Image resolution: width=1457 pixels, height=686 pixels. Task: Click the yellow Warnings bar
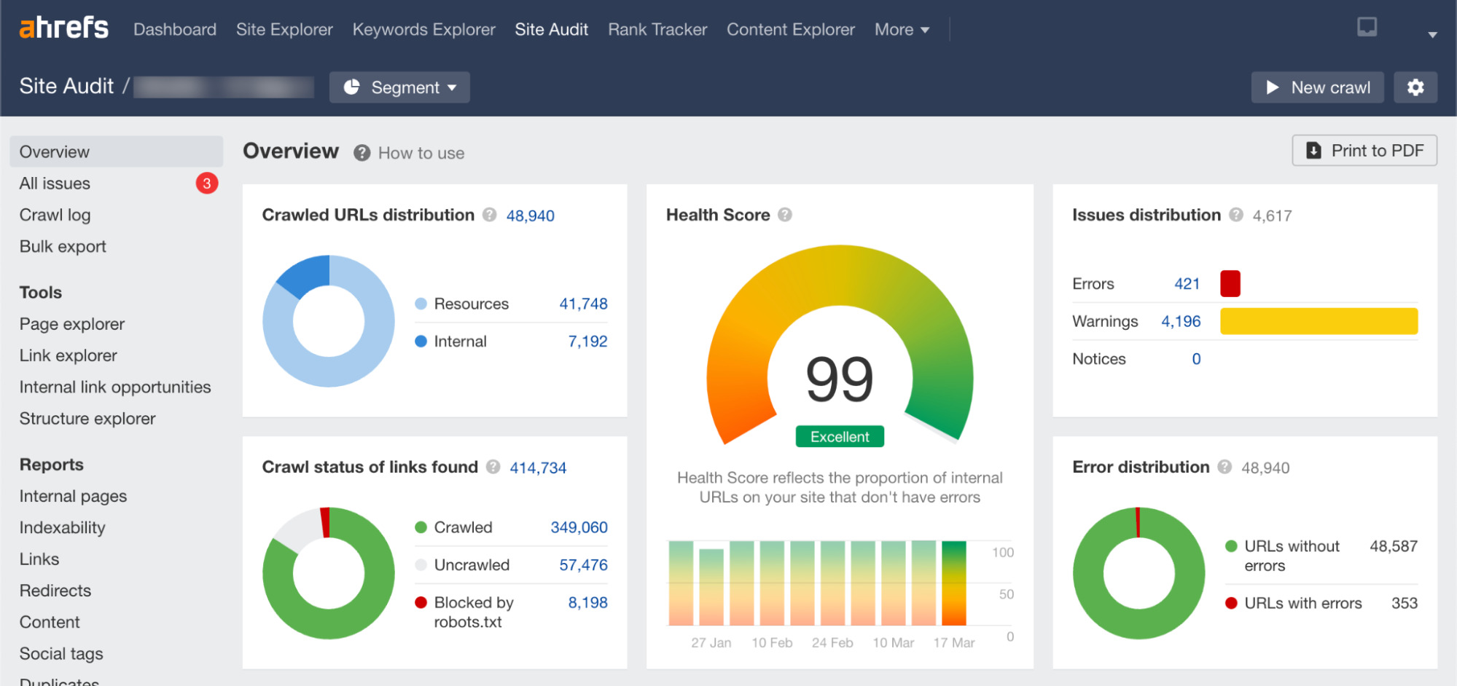(x=1319, y=321)
